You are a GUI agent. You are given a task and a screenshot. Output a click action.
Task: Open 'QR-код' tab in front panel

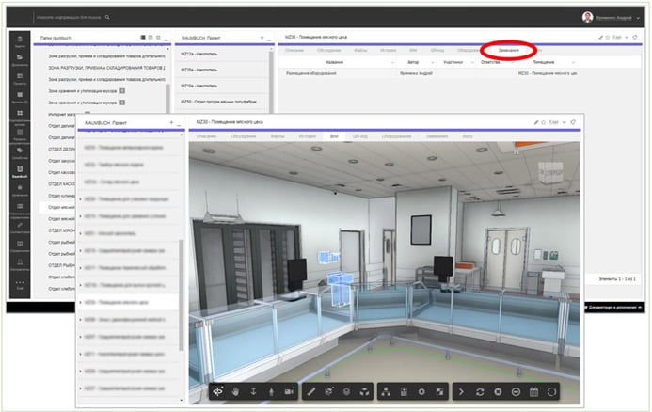click(359, 136)
